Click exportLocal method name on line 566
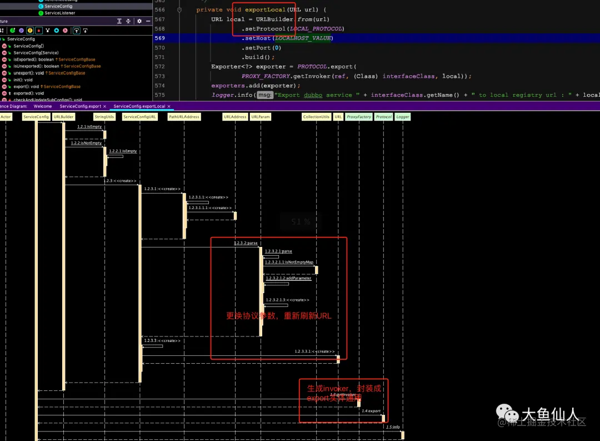This screenshot has width=600, height=441. pos(265,9)
